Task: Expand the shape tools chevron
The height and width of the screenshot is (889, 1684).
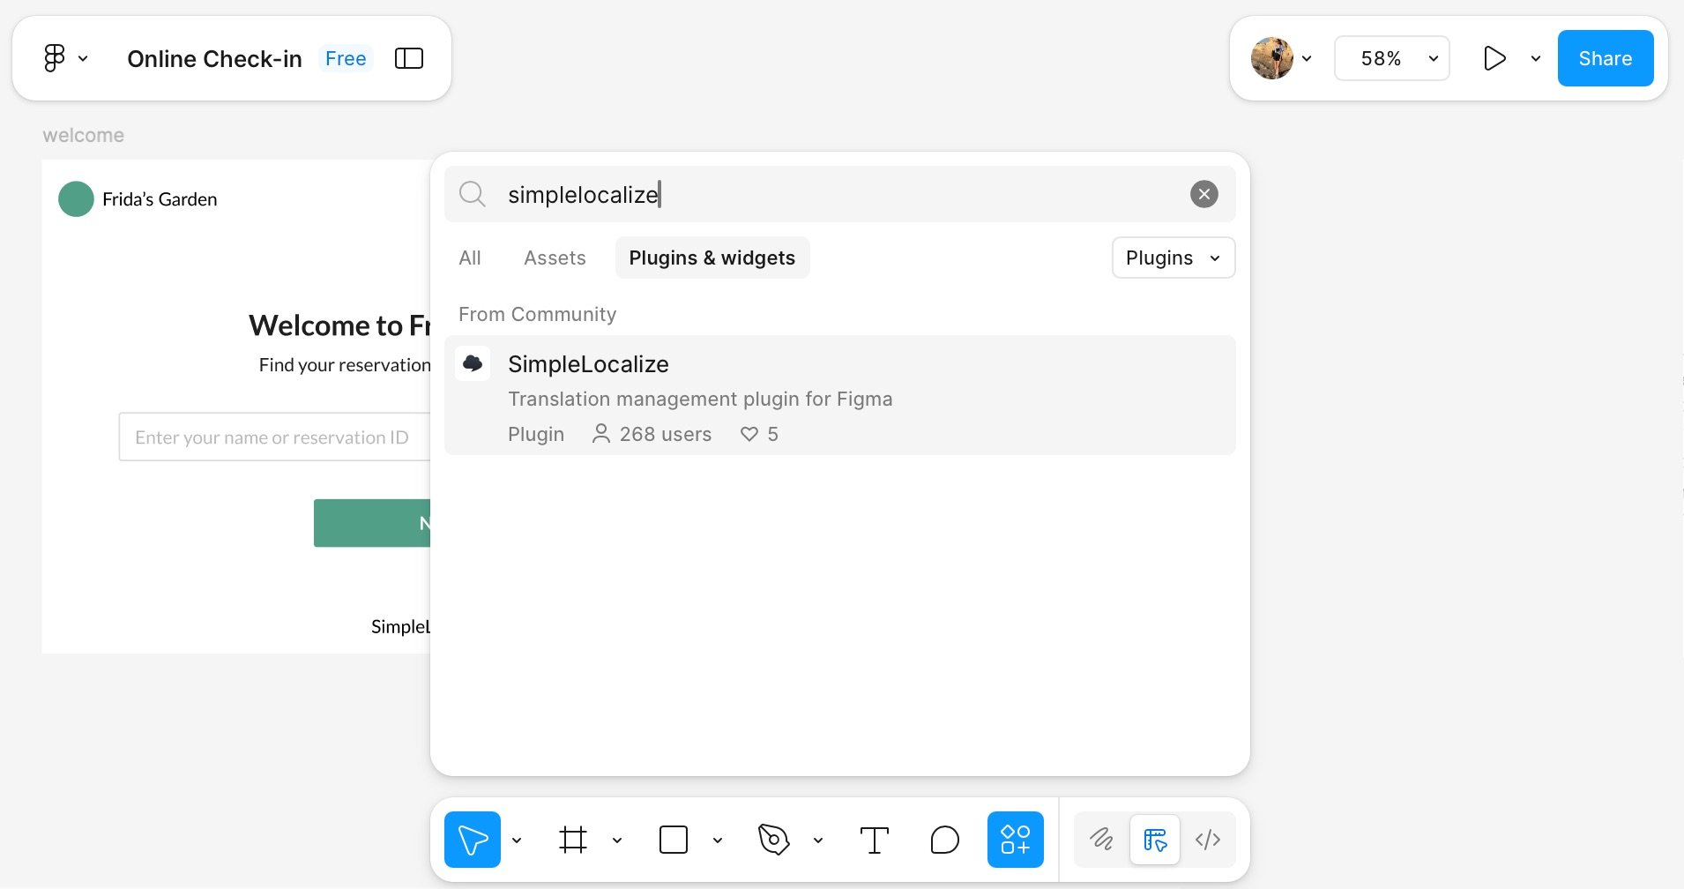Action: [x=718, y=840]
